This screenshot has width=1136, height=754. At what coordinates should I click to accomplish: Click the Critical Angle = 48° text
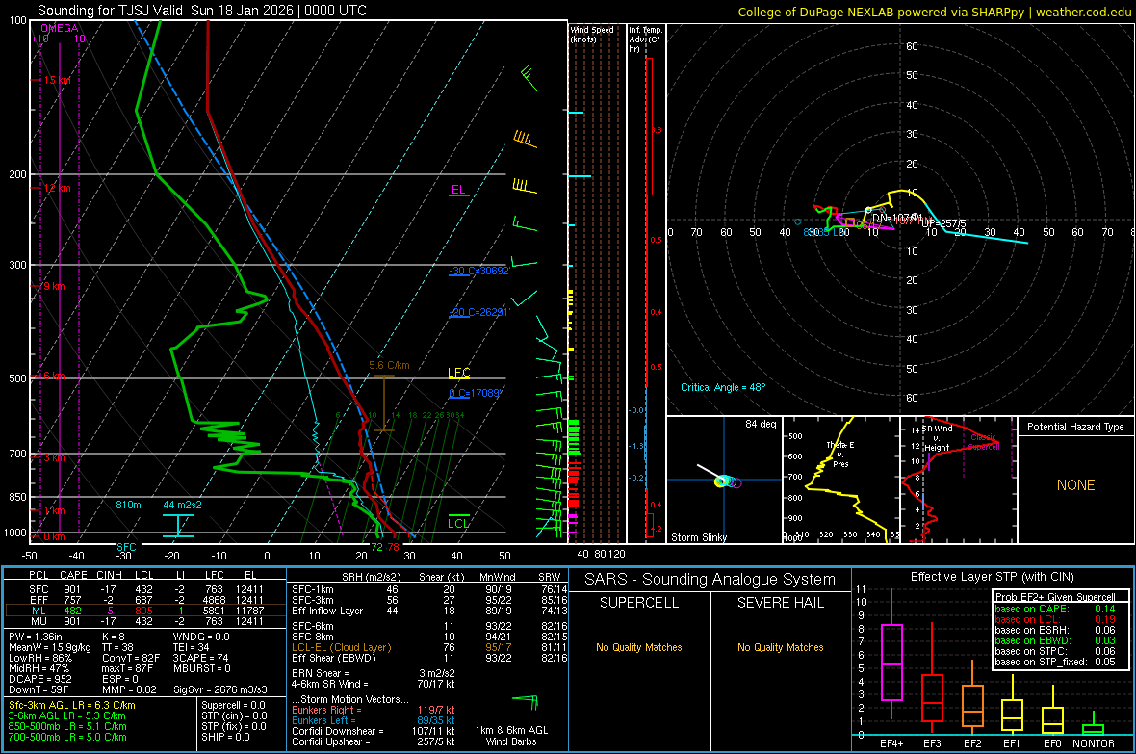723,387
